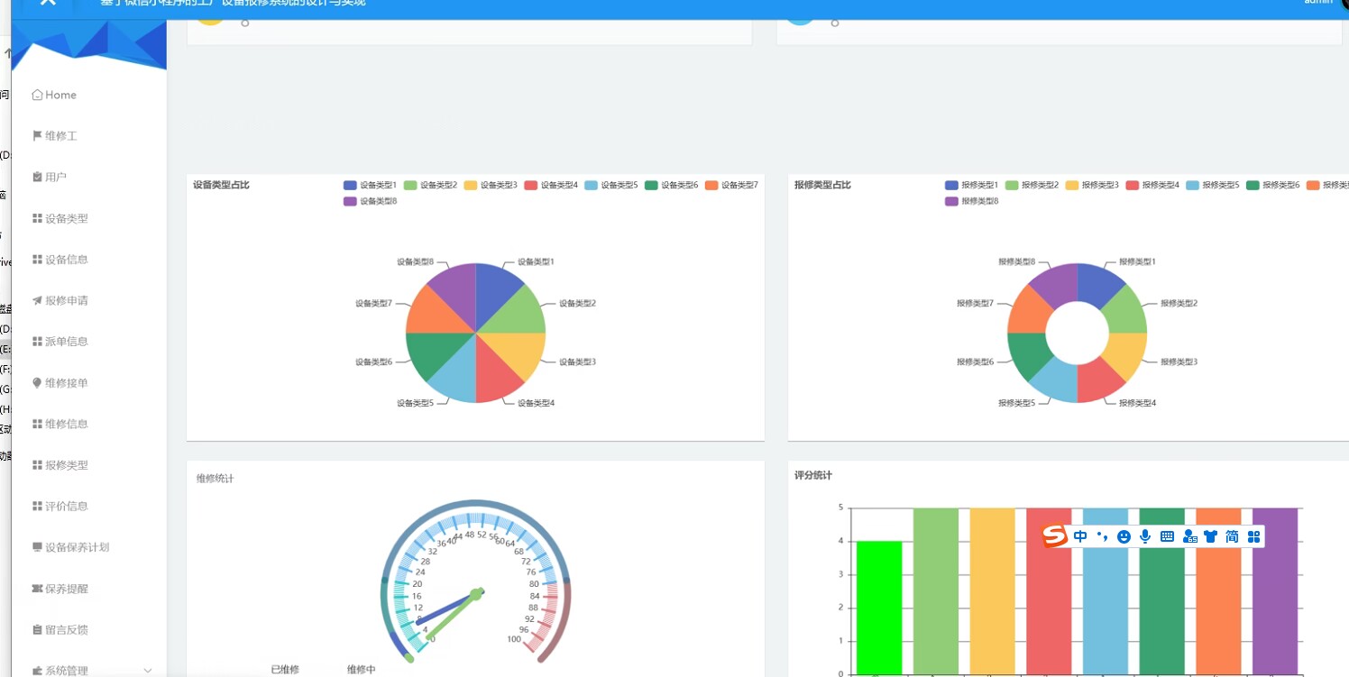Click the 报修类型占比 chart title
Viewport: 1349px width, 677px height.
(822, 185)
